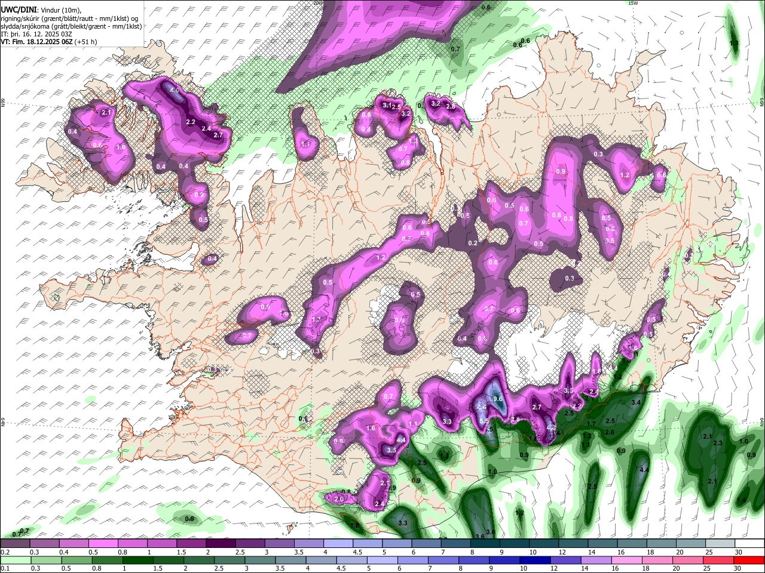Select the darkest green 1 swatch in rain legend
Screen dimensions: 765x573
[x=137, y=560]
